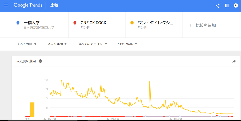Click the 比較 header label
The width and height of the screenshot is (241, 121).
coord(54,5)
